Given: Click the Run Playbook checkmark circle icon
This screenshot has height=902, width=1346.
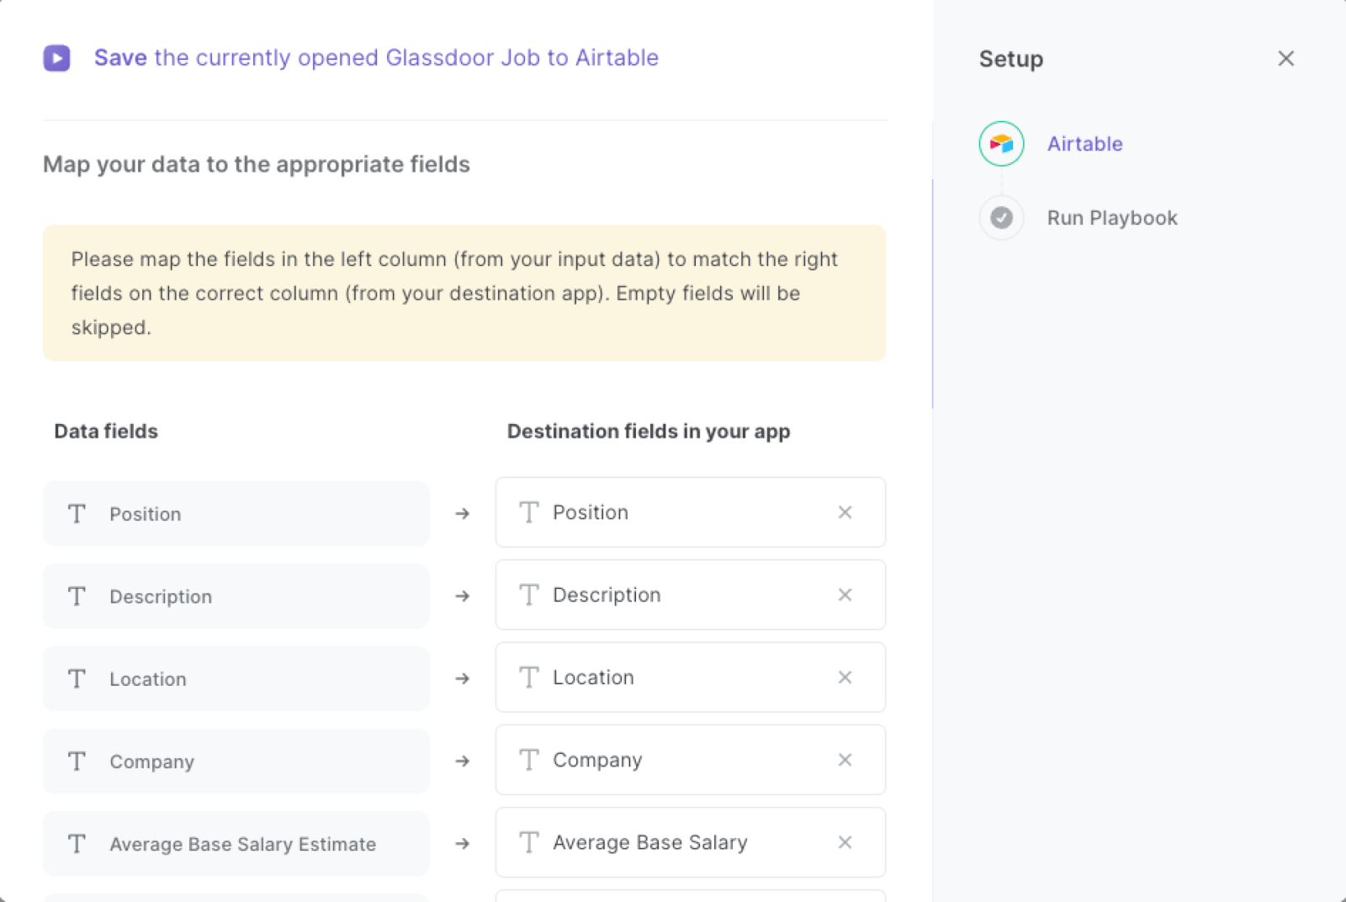Looking at the screenshot, I should [1001, 218].
